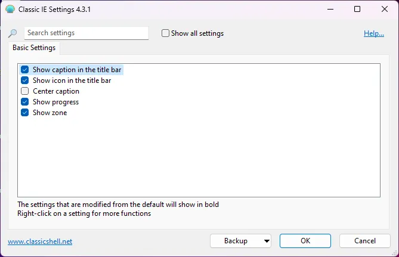Select the Basic Settings tab
Viewport: 399px width, 257px height.
click(34, 48)
